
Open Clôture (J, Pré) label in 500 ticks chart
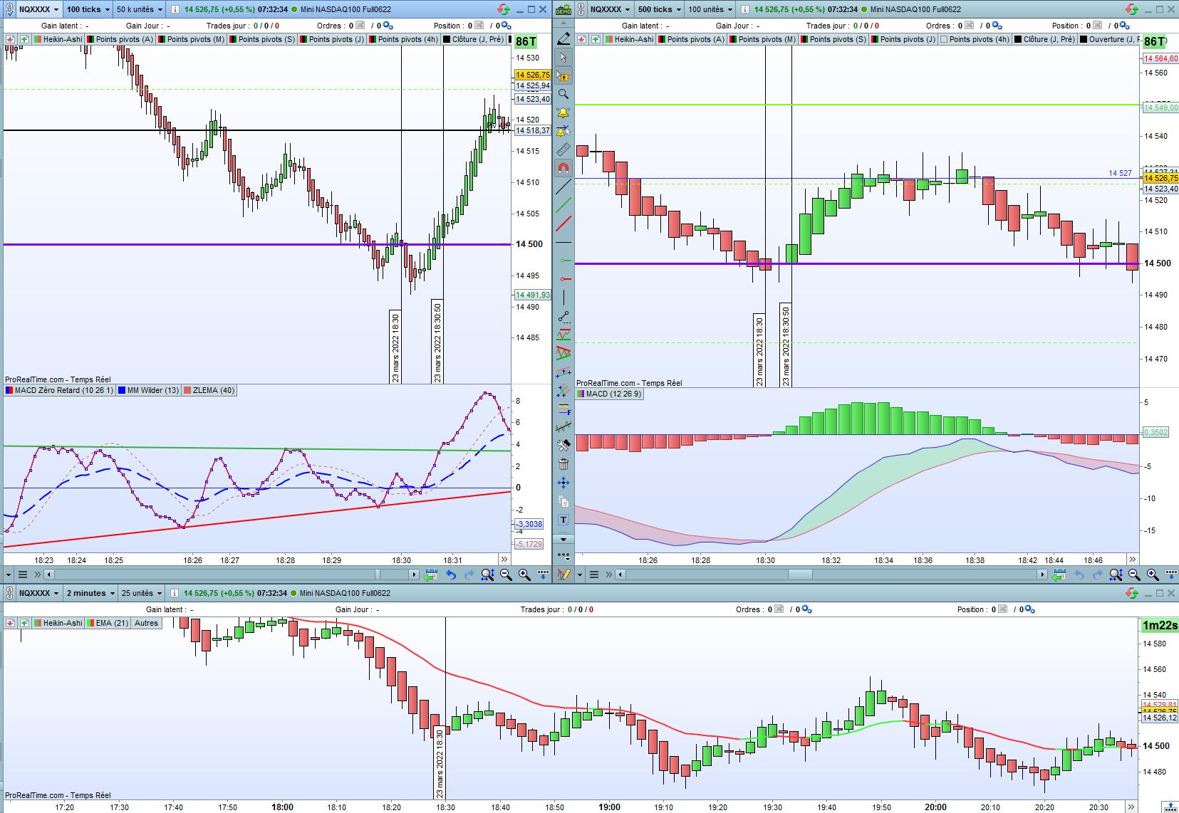point(1044,39)
